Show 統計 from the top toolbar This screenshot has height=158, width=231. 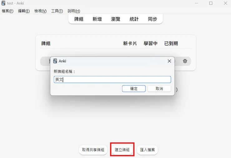[x=134, y=19]
